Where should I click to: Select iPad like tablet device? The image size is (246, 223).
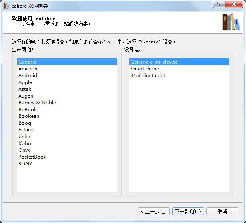click(179, 76)
